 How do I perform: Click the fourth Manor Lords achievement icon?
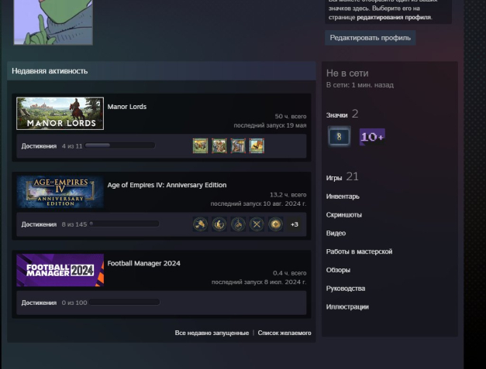[x=257, y=145]
